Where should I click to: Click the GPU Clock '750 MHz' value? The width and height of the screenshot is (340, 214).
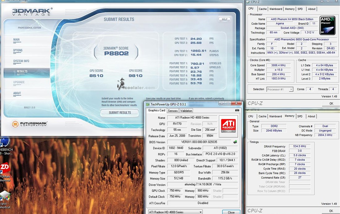click(175, 191)
